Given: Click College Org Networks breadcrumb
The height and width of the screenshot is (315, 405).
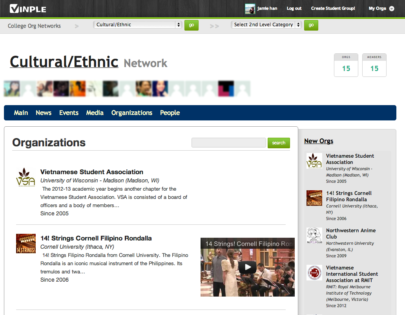Looking at the screenshot, I should [34, 26].
